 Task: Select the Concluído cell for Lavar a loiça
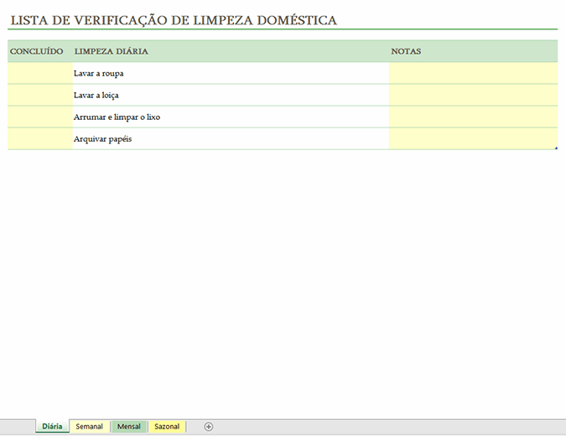39,96
